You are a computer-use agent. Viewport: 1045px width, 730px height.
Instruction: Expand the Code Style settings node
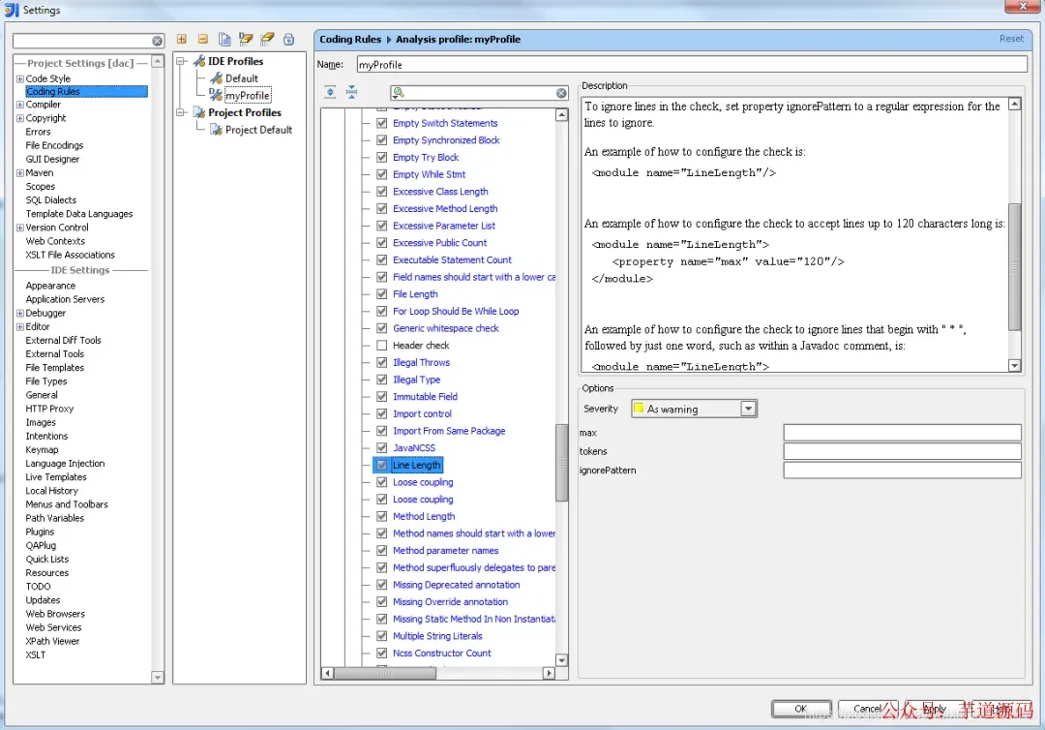click(20, 78)
